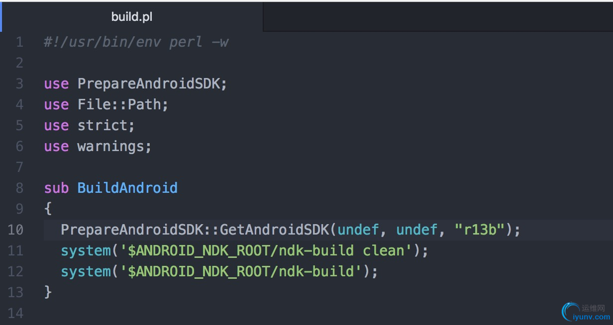The image size is (613, 325).
Task: Click the empty tab bar area
Action: [438, 17]
